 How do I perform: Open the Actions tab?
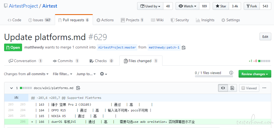(105, 20)
